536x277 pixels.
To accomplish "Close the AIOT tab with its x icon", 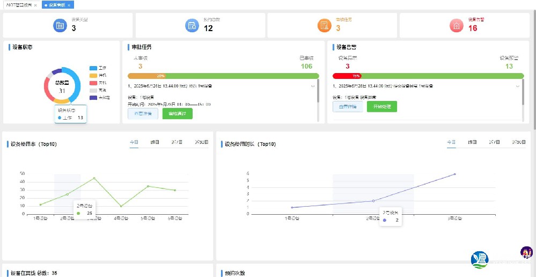I will [x=35, y=5].
